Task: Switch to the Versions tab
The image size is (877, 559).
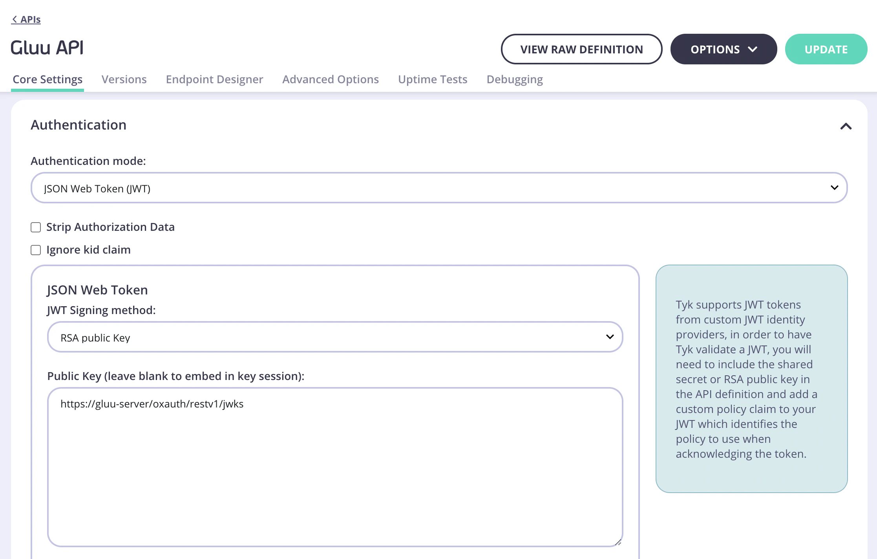Action: click(124, 79)
